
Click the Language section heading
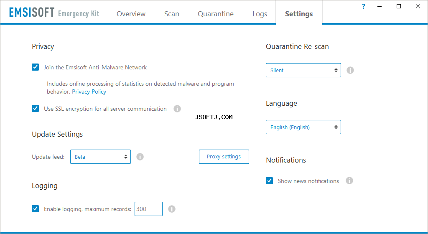coord(281,104)
